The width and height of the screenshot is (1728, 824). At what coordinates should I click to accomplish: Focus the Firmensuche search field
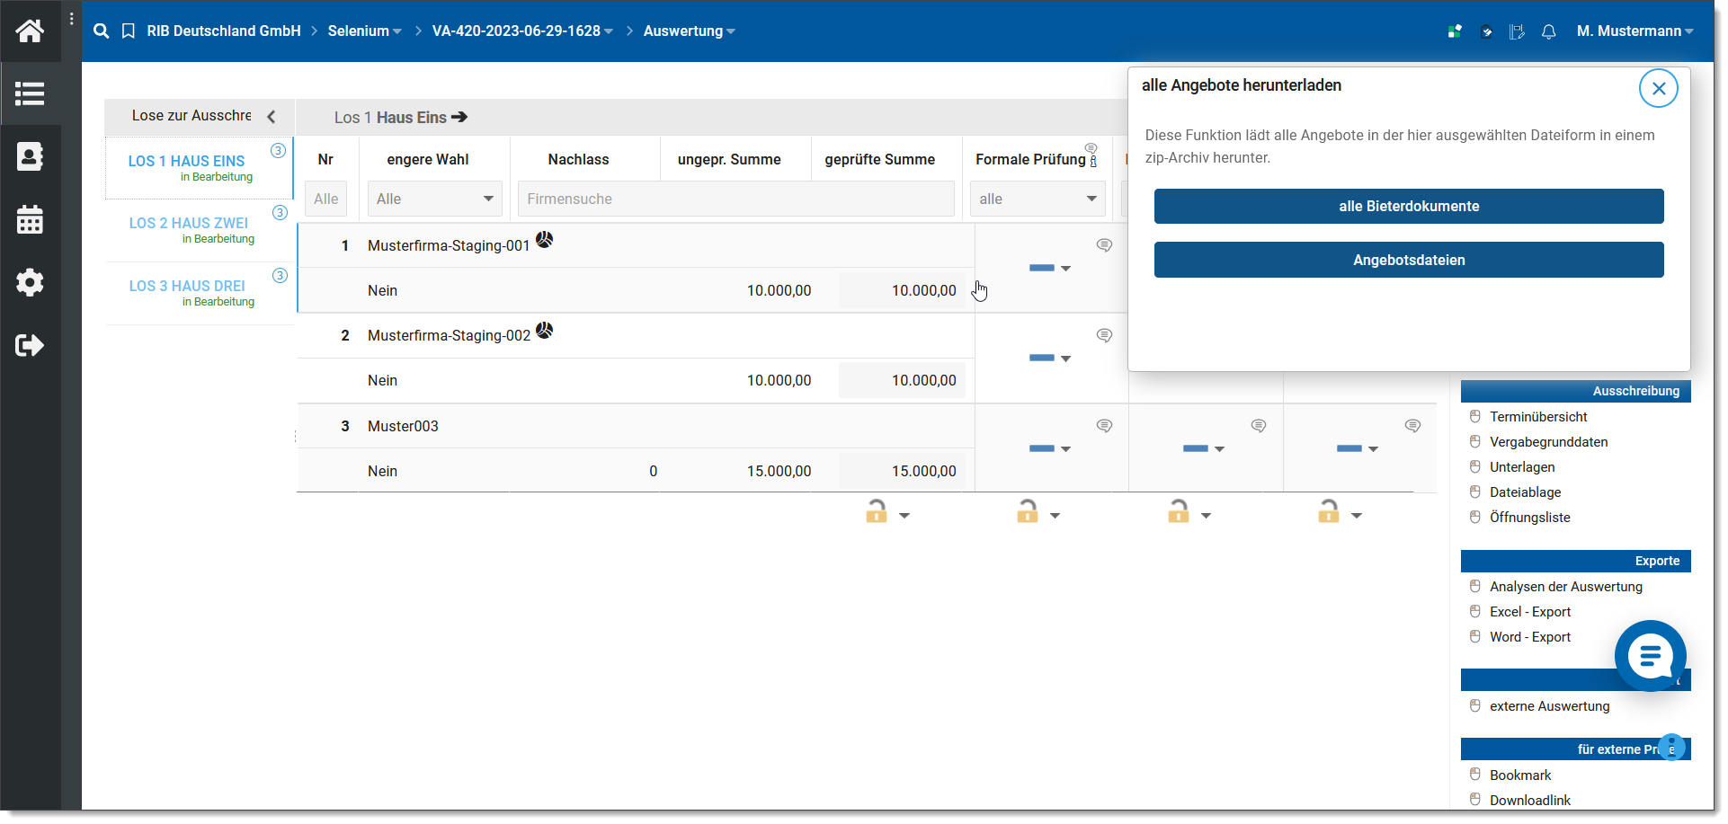pyautogui.click(x=735, y=199)
